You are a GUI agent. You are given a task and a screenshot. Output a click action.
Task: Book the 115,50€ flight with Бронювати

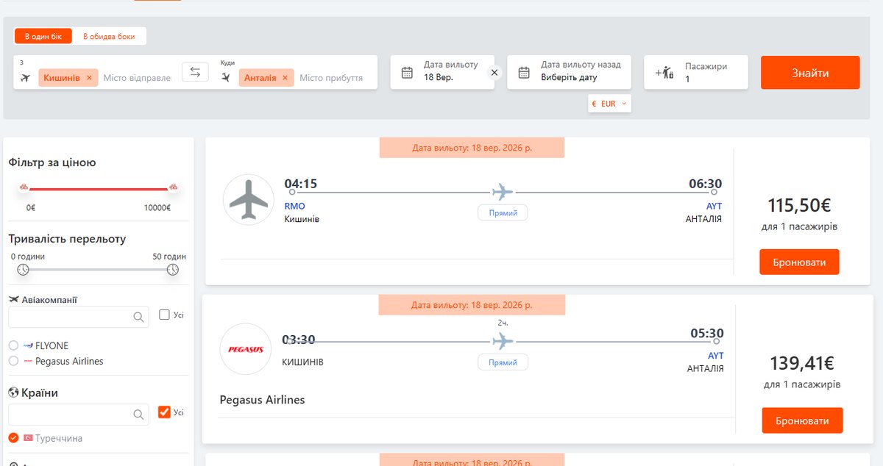(x=799, y=262)
